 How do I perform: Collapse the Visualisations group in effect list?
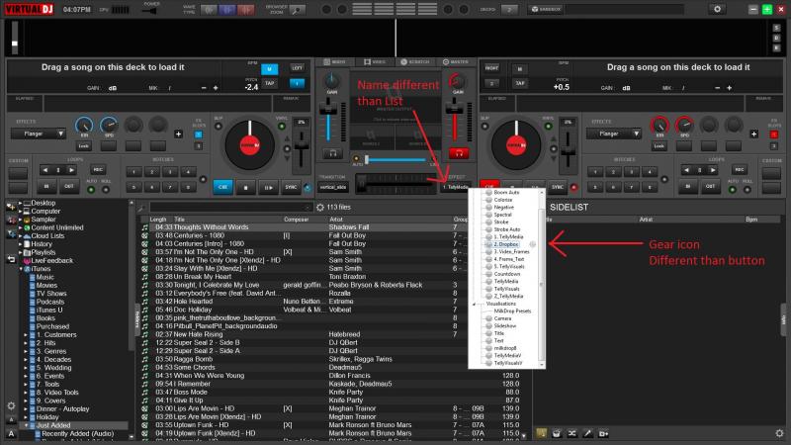(474, 304)
